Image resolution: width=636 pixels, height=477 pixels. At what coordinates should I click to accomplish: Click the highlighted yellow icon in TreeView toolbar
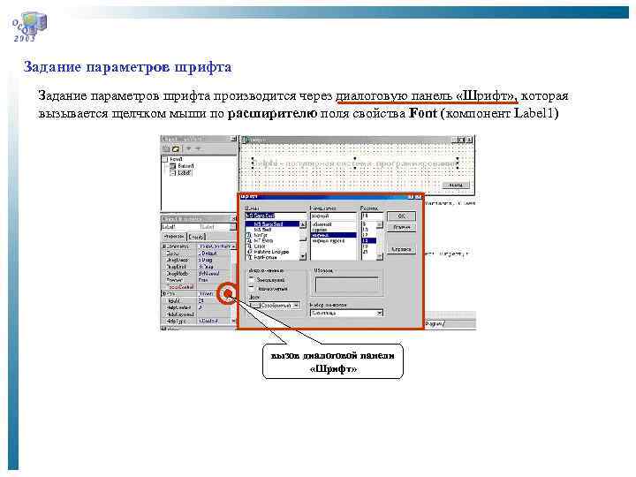tap(176, 149)
